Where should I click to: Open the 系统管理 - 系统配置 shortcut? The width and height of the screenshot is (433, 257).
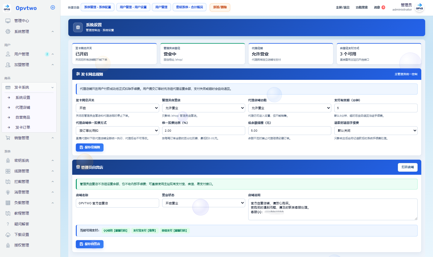97,7
